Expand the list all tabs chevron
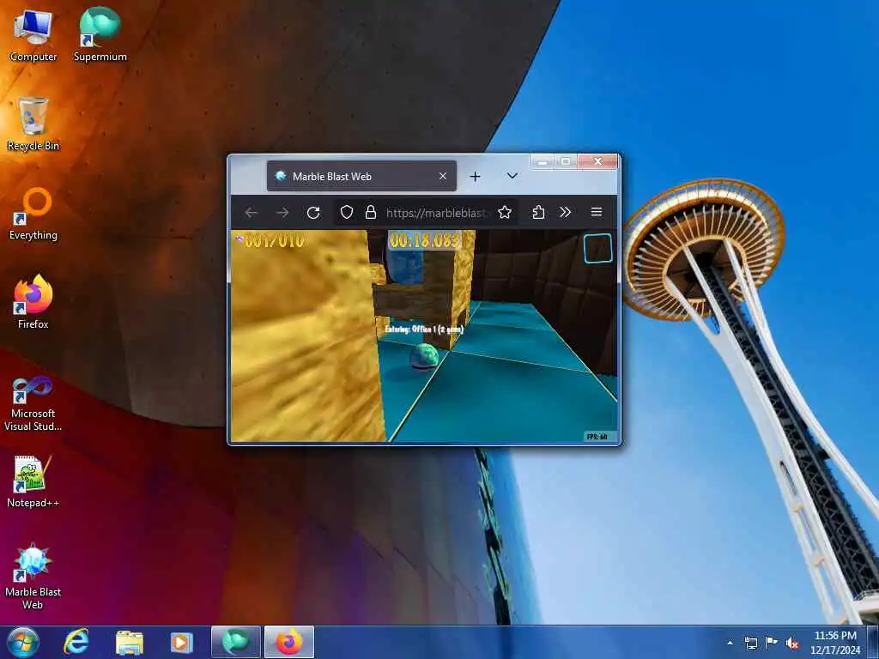879x659 pixels. [x=512, y=176]
